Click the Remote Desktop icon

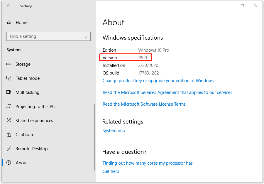click(x=9, y=148)
